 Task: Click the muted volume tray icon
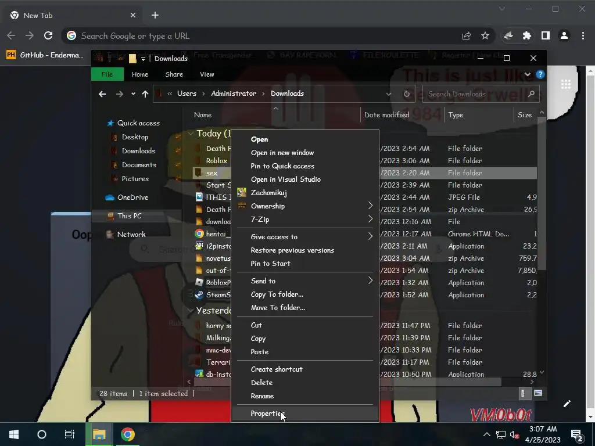514,434
